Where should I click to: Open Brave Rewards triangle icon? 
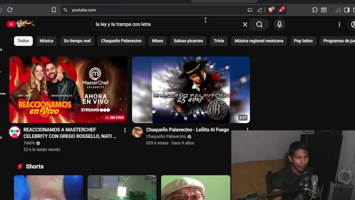click(281, 10)
